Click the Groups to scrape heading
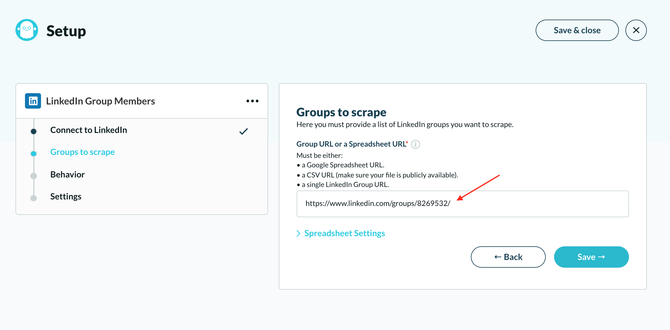The image size is (670, 330). tap(341, 112)
